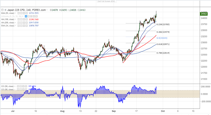This screenshot has height=115, width=211.
Task: Click the Fibonacci label 0.236(23785)
Action: click(163, 24)
